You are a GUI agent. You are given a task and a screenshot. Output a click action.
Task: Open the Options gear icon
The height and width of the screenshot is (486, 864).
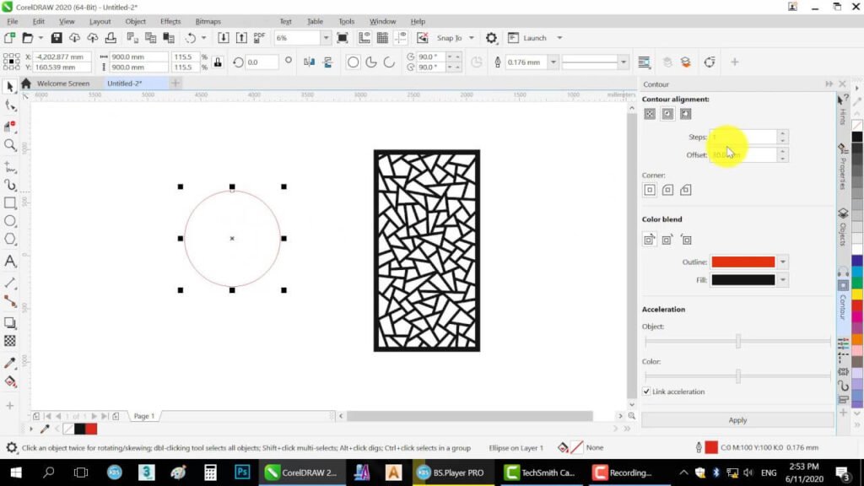point(491,38)
